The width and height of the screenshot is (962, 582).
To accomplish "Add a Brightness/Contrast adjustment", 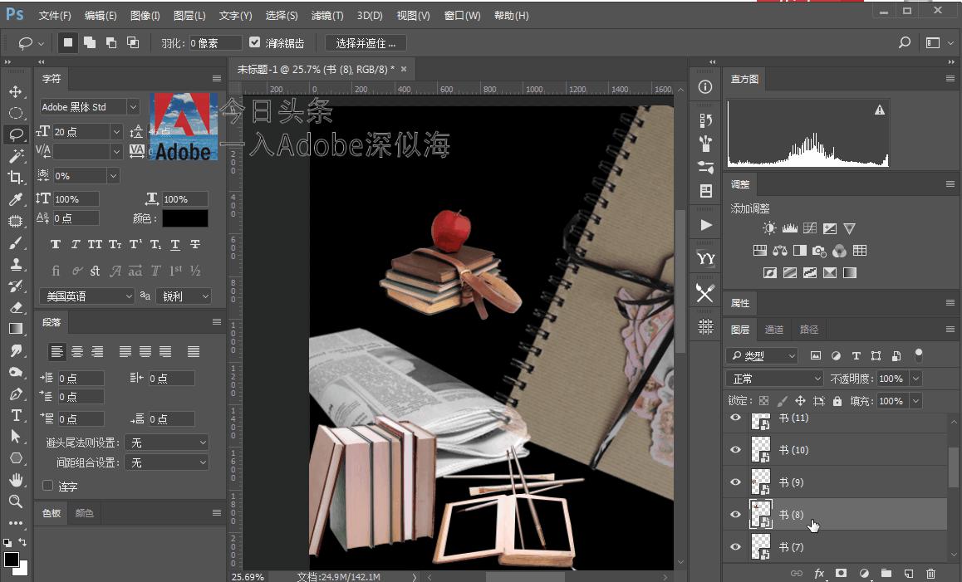I will tap(769, 227).
